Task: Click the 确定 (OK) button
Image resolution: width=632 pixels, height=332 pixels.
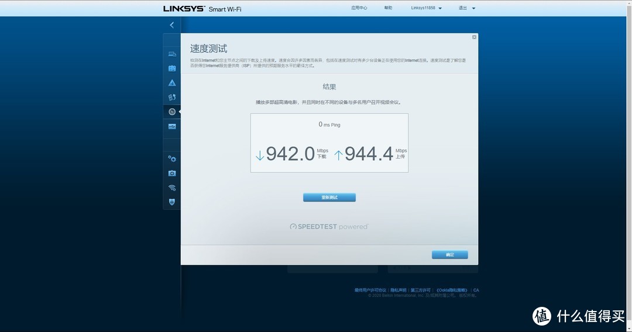Action: click(x=450, y=255)
